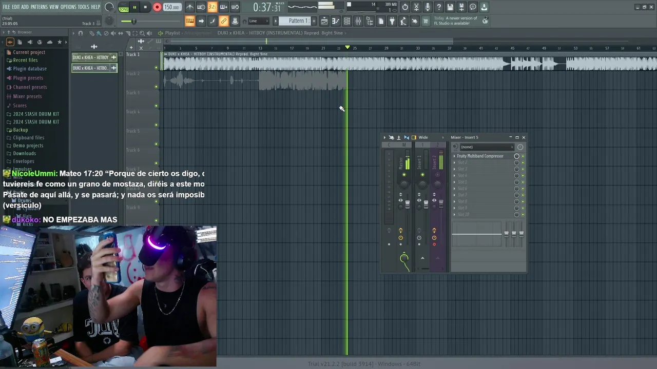Open the FILE menu

tap(6, 7)
